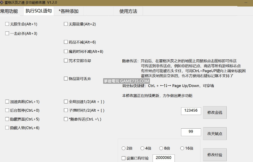Viewport: 253px width, 162px height.
Task: Go to the 使用方法 tab
Action: (128, 11)
